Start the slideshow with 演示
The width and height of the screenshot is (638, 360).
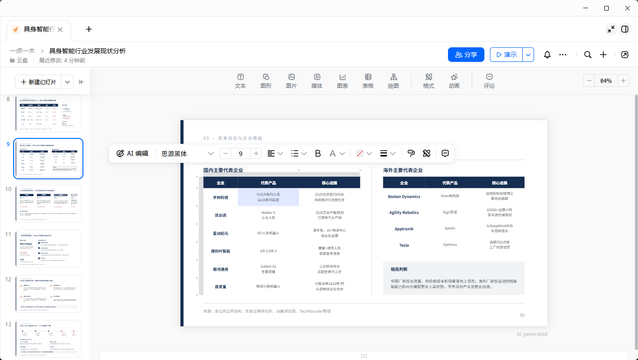[506, 55]
